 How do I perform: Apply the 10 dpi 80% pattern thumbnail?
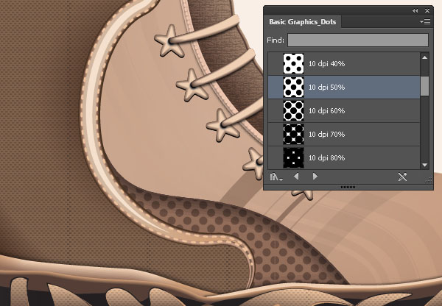click(293, 157)
